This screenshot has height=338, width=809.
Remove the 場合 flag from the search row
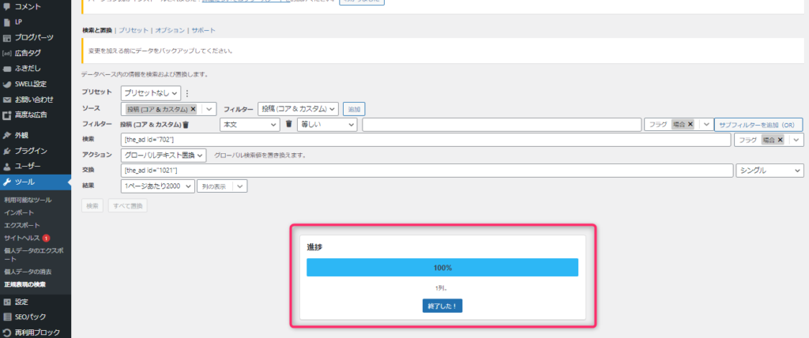pos(781,140)
